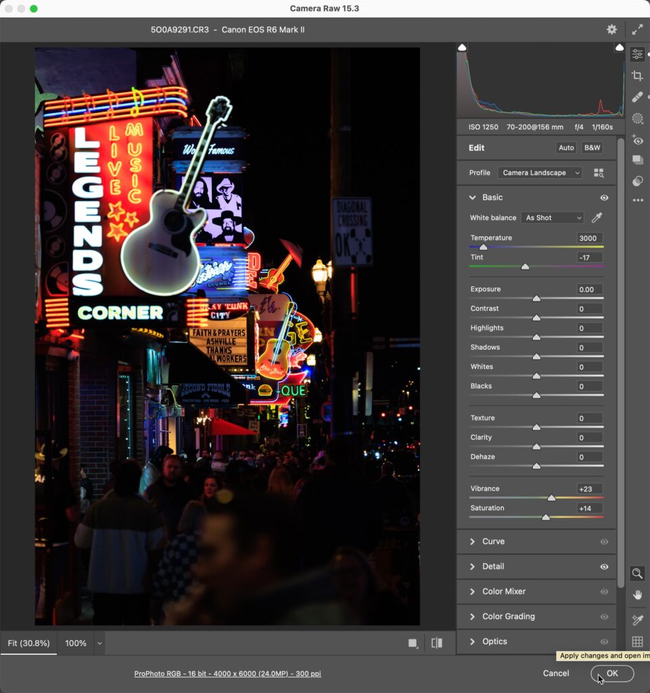Open the zoom level dropdown arrow
Screen dimensions: 650x693
tap(99, 643)
